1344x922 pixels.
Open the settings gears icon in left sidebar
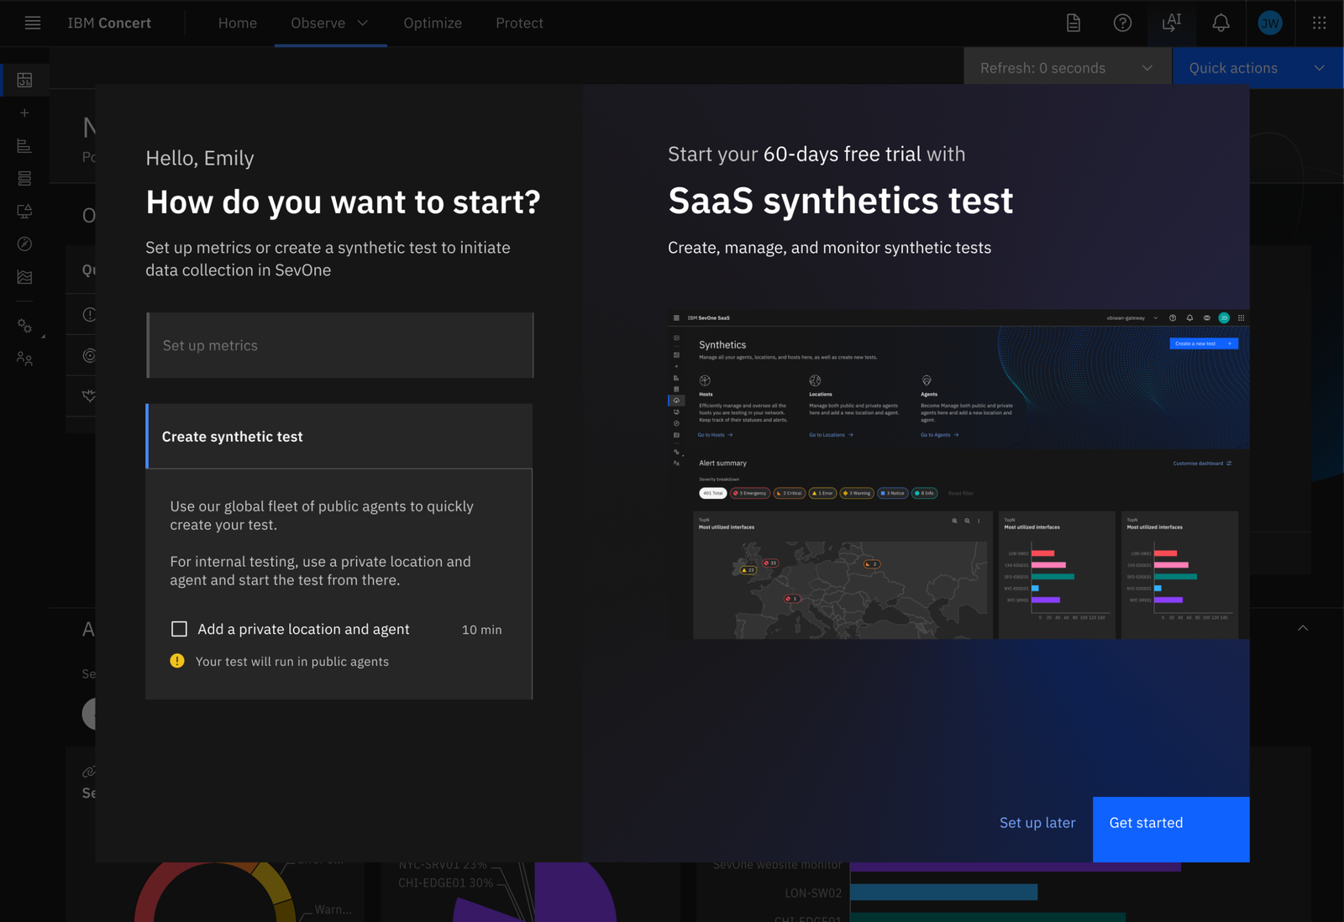(24, 326)
